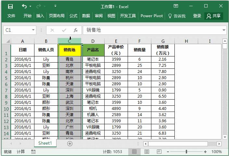229x156 pixels.
Task: Click cell 颜彤 in row 9
Action: click(46, 102)
